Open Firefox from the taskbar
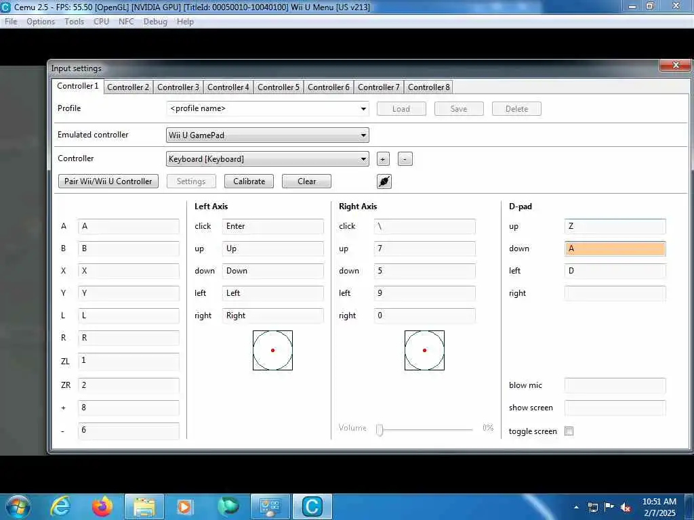694x520 pixels. coord(102,506)
